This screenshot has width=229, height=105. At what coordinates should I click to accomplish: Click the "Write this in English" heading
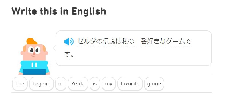(x=59, y=11)
